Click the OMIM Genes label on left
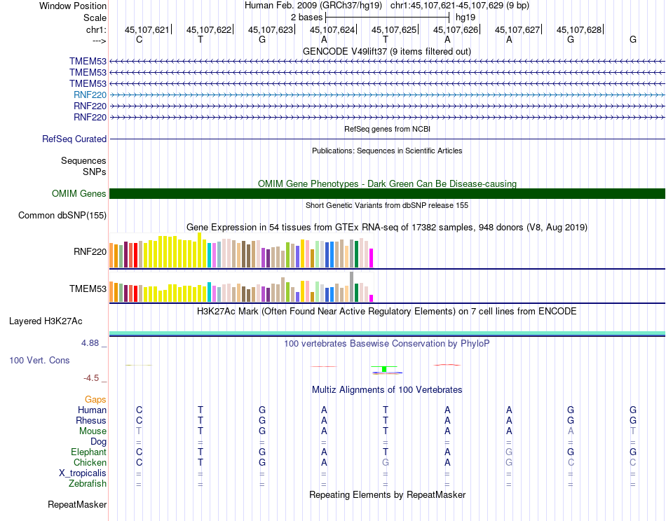 click(x=79, y=194)
